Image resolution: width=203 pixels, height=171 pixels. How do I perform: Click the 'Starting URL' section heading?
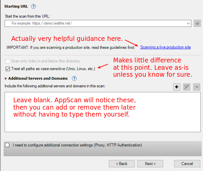coord(16,6)
